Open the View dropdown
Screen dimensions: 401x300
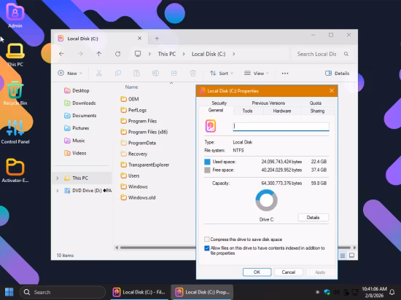(256, 74)
